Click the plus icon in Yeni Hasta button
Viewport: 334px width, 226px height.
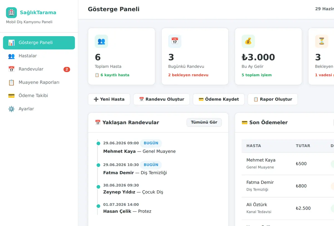coord(96,99)
